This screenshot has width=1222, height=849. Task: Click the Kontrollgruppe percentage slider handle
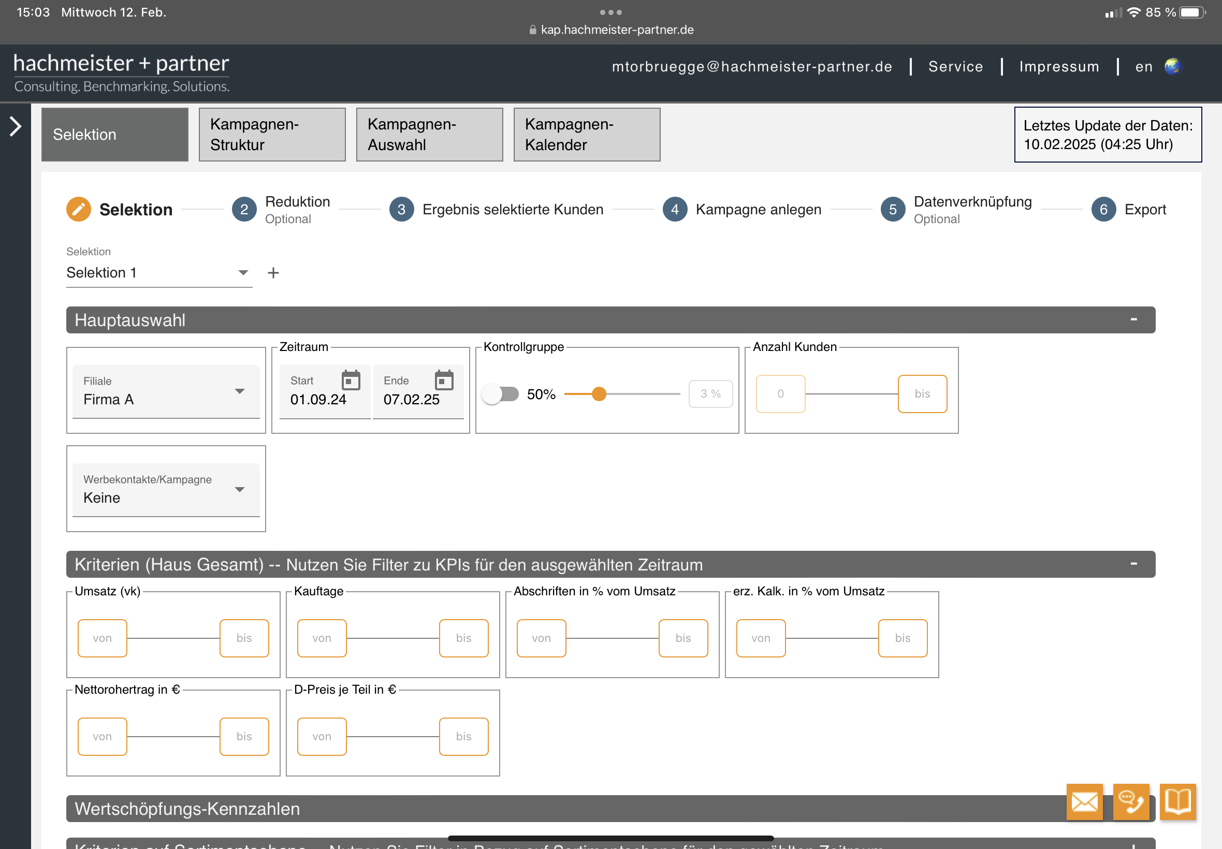coord(599,394)
